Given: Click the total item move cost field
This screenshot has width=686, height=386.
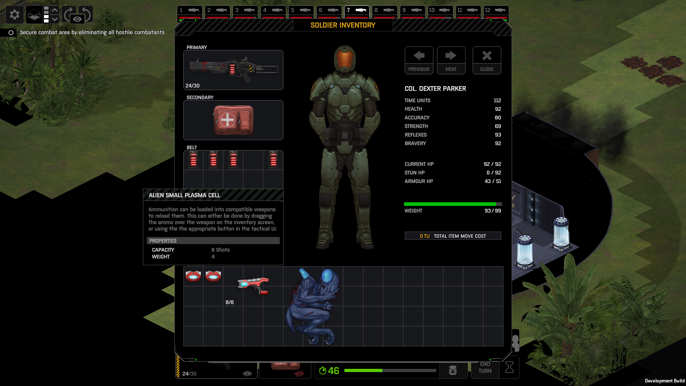Looking at the screenshot, I should pyautogui.click(x=453, y=236).
